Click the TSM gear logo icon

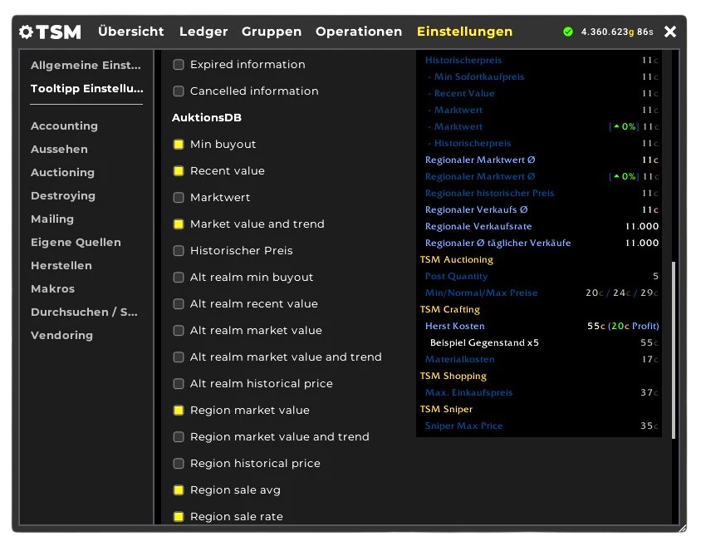click(27, 32)
